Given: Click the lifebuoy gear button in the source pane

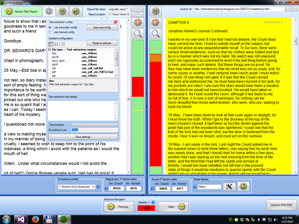Looking at the screenshot, I should pyautogui.click(x=155, y=23).
